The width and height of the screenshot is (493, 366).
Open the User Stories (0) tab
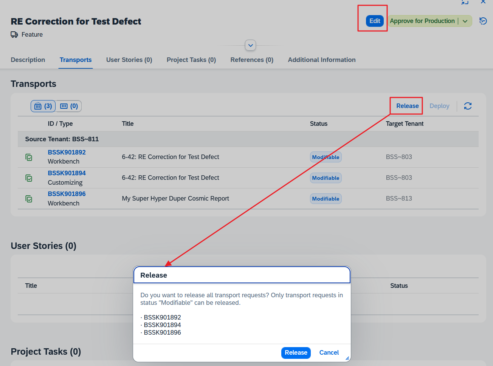click(x=129, y=60)
